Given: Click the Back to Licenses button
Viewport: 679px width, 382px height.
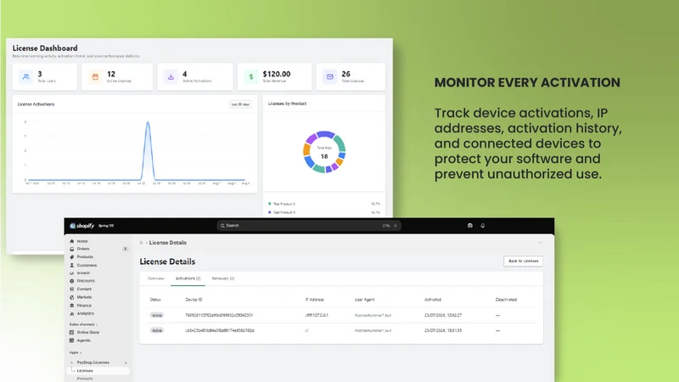Looking at the screenshot, I should [x=523, y=261].
